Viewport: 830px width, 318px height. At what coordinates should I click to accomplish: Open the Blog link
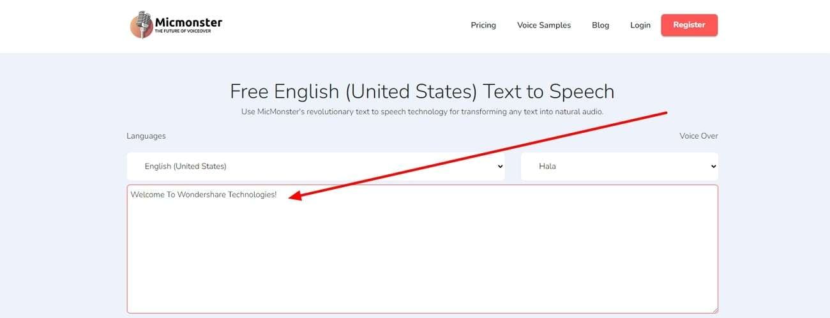click(x=600, y=25)
